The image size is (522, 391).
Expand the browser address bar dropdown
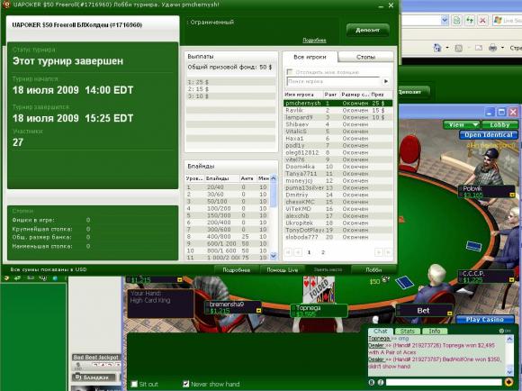tap(445, 21)
